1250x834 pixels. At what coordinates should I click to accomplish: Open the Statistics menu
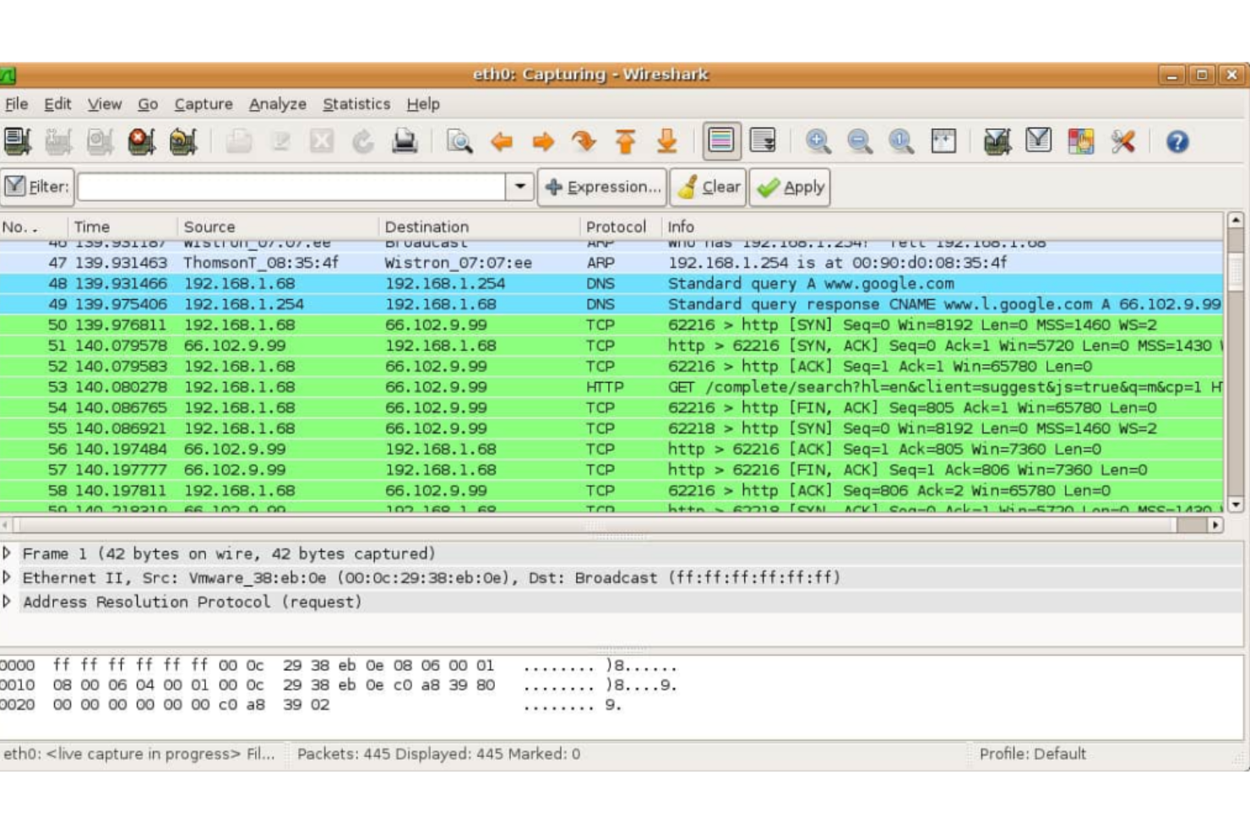(x=356, y=104)
